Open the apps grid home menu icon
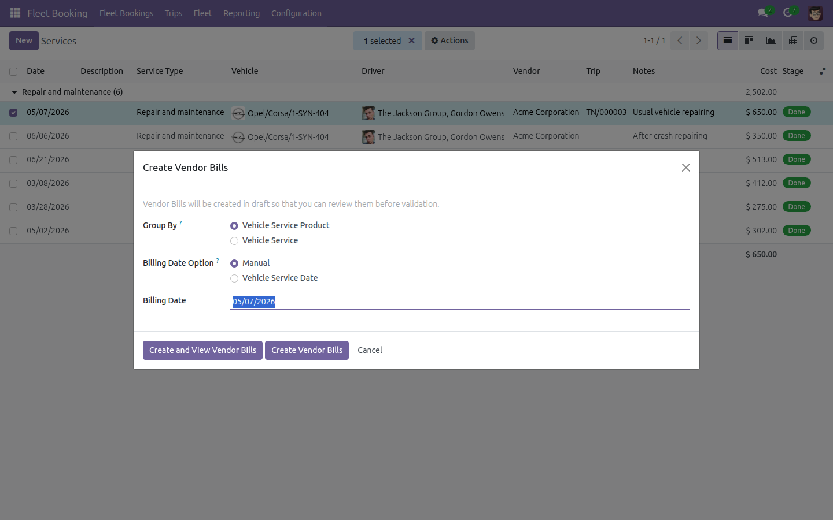 click(16, 13)
